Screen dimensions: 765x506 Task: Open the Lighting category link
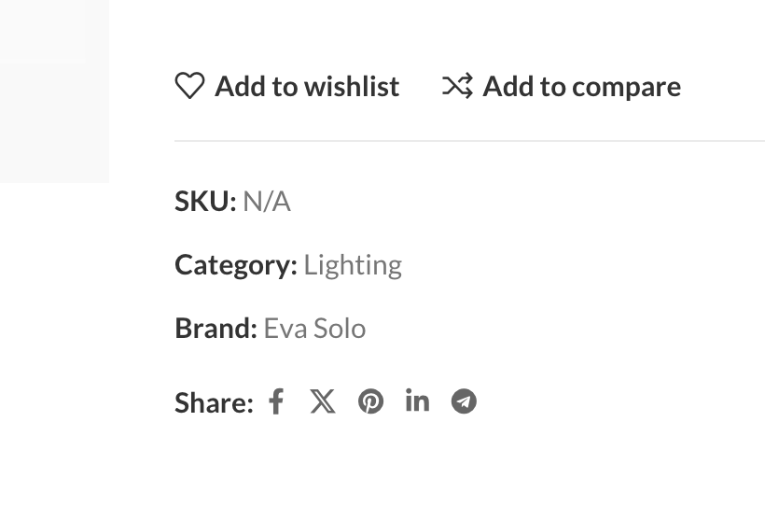pyautogui.click(x=353, y=265)
